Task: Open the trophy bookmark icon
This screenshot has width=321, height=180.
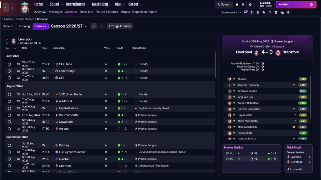Action: [276, 12]
